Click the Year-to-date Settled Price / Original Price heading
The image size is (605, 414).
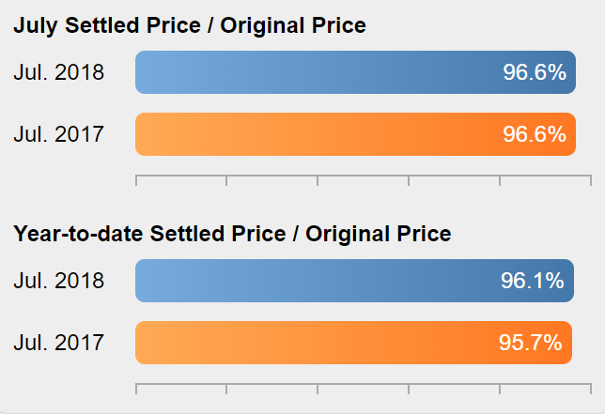coord(232,234)
